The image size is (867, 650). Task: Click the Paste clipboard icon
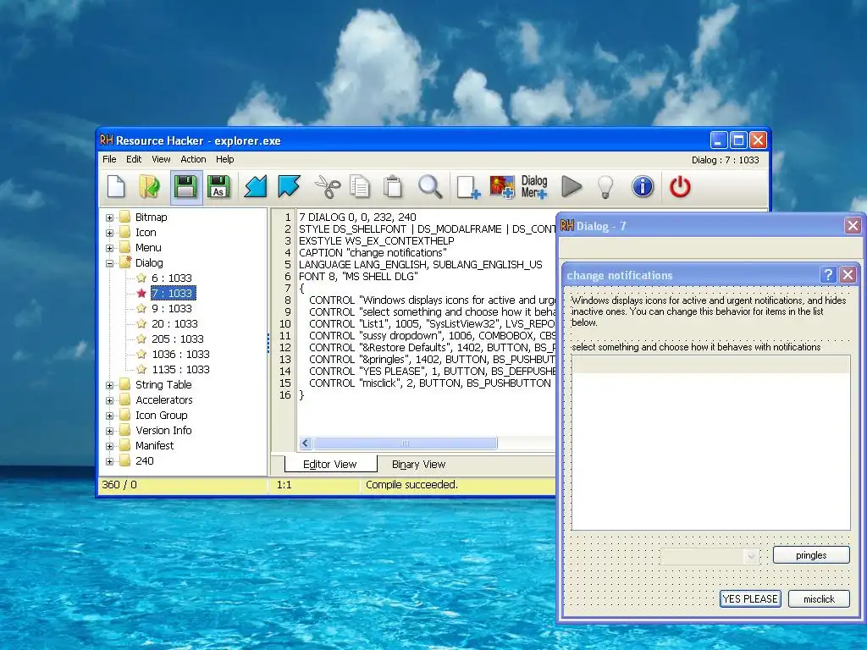pyautogui.click(x=393, y=187)
